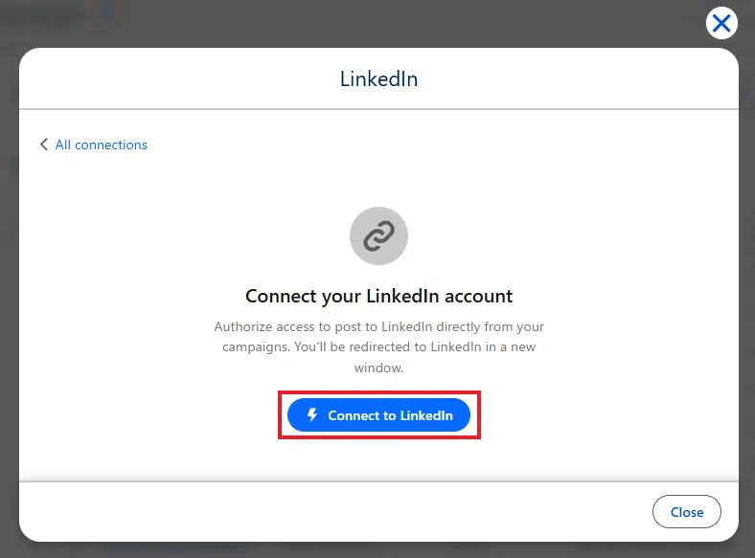
Task: Dismiss the dialog with the round X icon
Action: (721, 23)
